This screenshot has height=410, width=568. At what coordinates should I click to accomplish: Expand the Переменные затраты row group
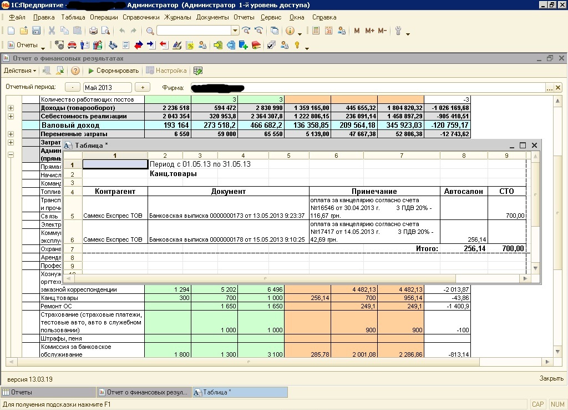(x=11, y=134)
